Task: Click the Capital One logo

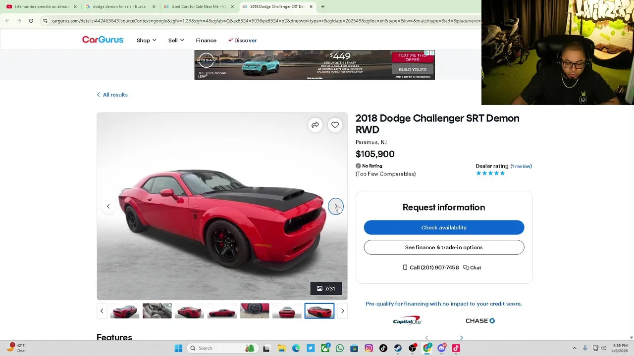Action: [407, 320]
